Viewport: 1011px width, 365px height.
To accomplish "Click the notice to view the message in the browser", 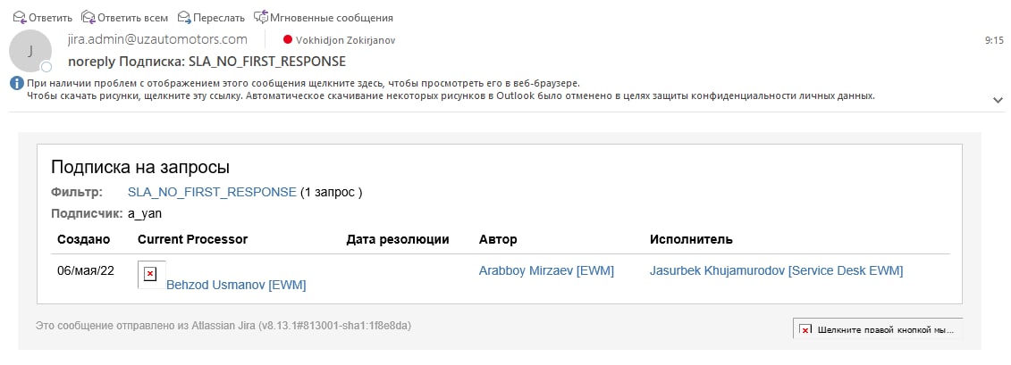I will (x=303, y=83).
